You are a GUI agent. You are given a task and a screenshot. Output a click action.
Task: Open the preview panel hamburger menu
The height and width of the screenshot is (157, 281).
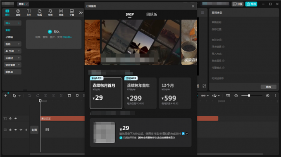pyautogui.click(x=202, y=12)
